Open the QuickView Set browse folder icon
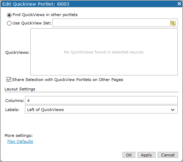This screenshot has width=183, height=162. click(x=173, y=23)
